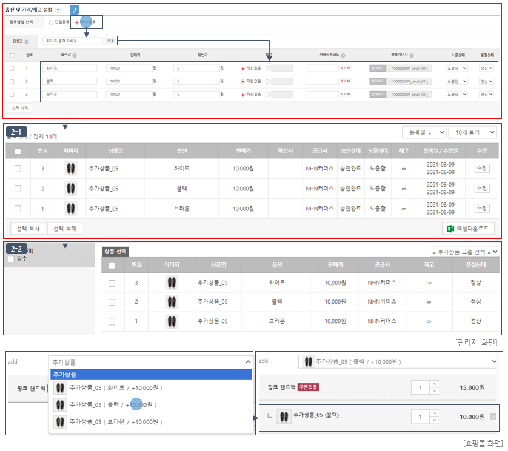Click 수정 button for 블랙 row
This screenshot has width=508, height=451.
482,189
